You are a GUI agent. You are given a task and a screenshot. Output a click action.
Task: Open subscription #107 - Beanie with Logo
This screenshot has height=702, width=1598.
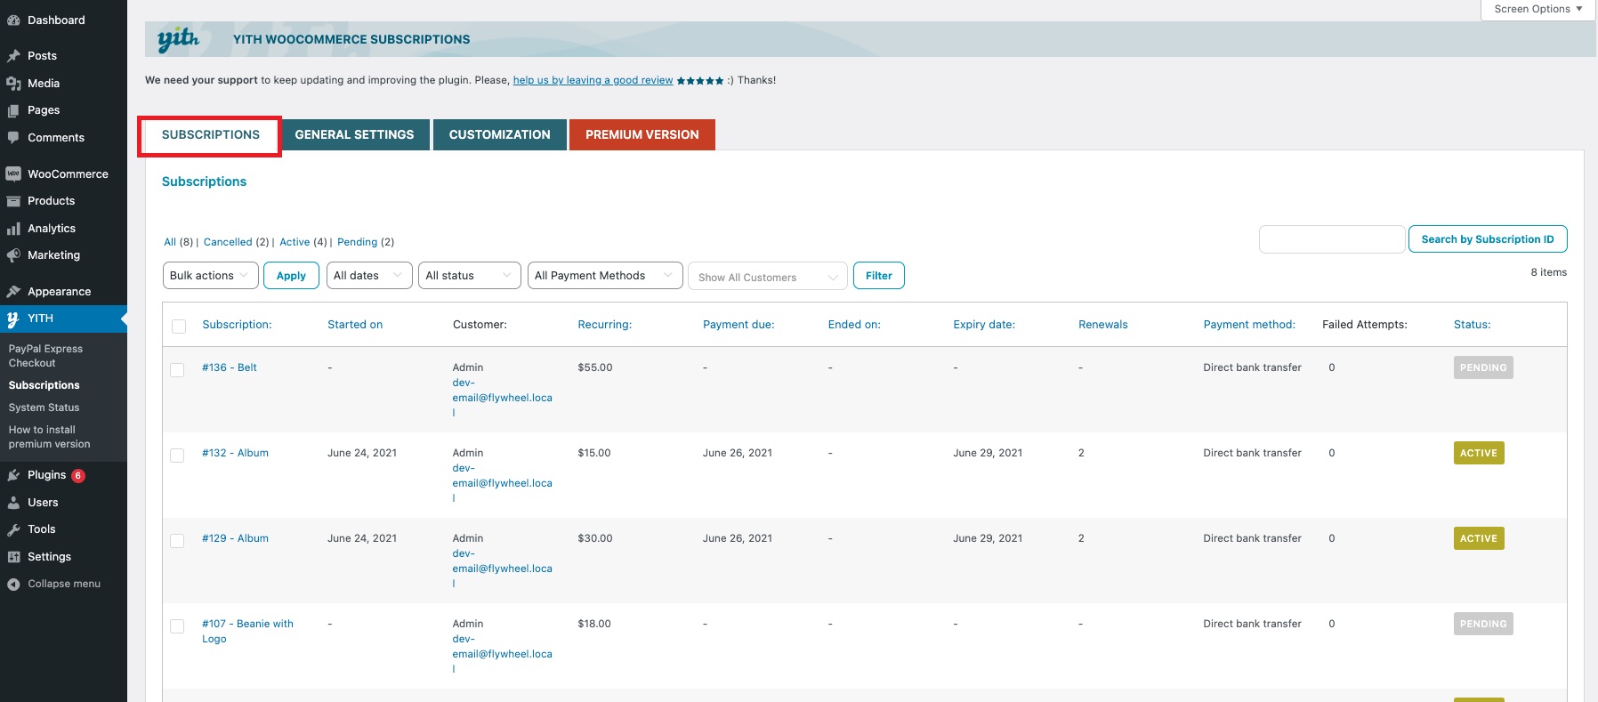[x=247, y=631]
